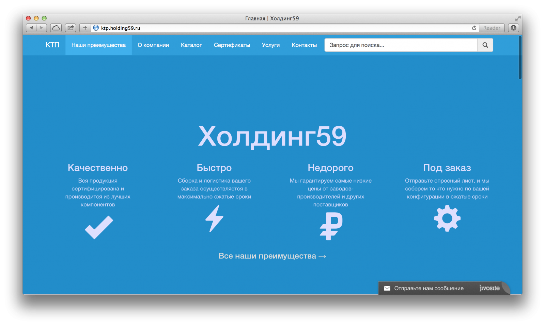545x326 pixels.
Task: Open the О компании menu item
Action: 153,45
